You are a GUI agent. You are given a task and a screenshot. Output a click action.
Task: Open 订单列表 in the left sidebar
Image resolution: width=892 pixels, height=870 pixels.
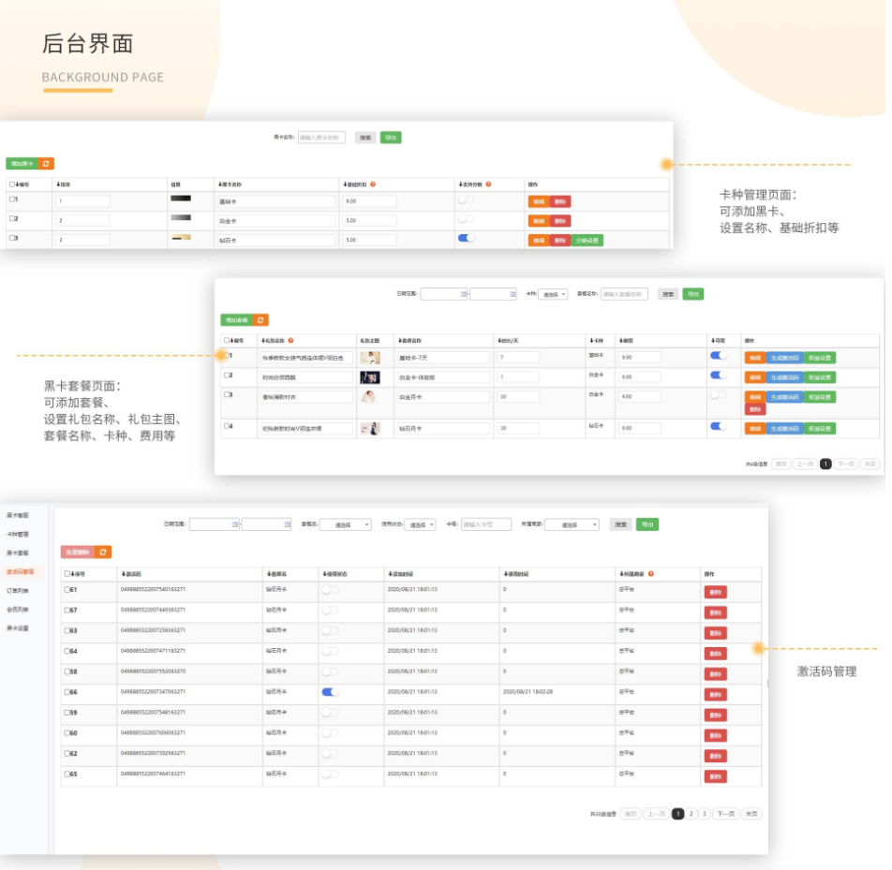click(x=19, y=591)
